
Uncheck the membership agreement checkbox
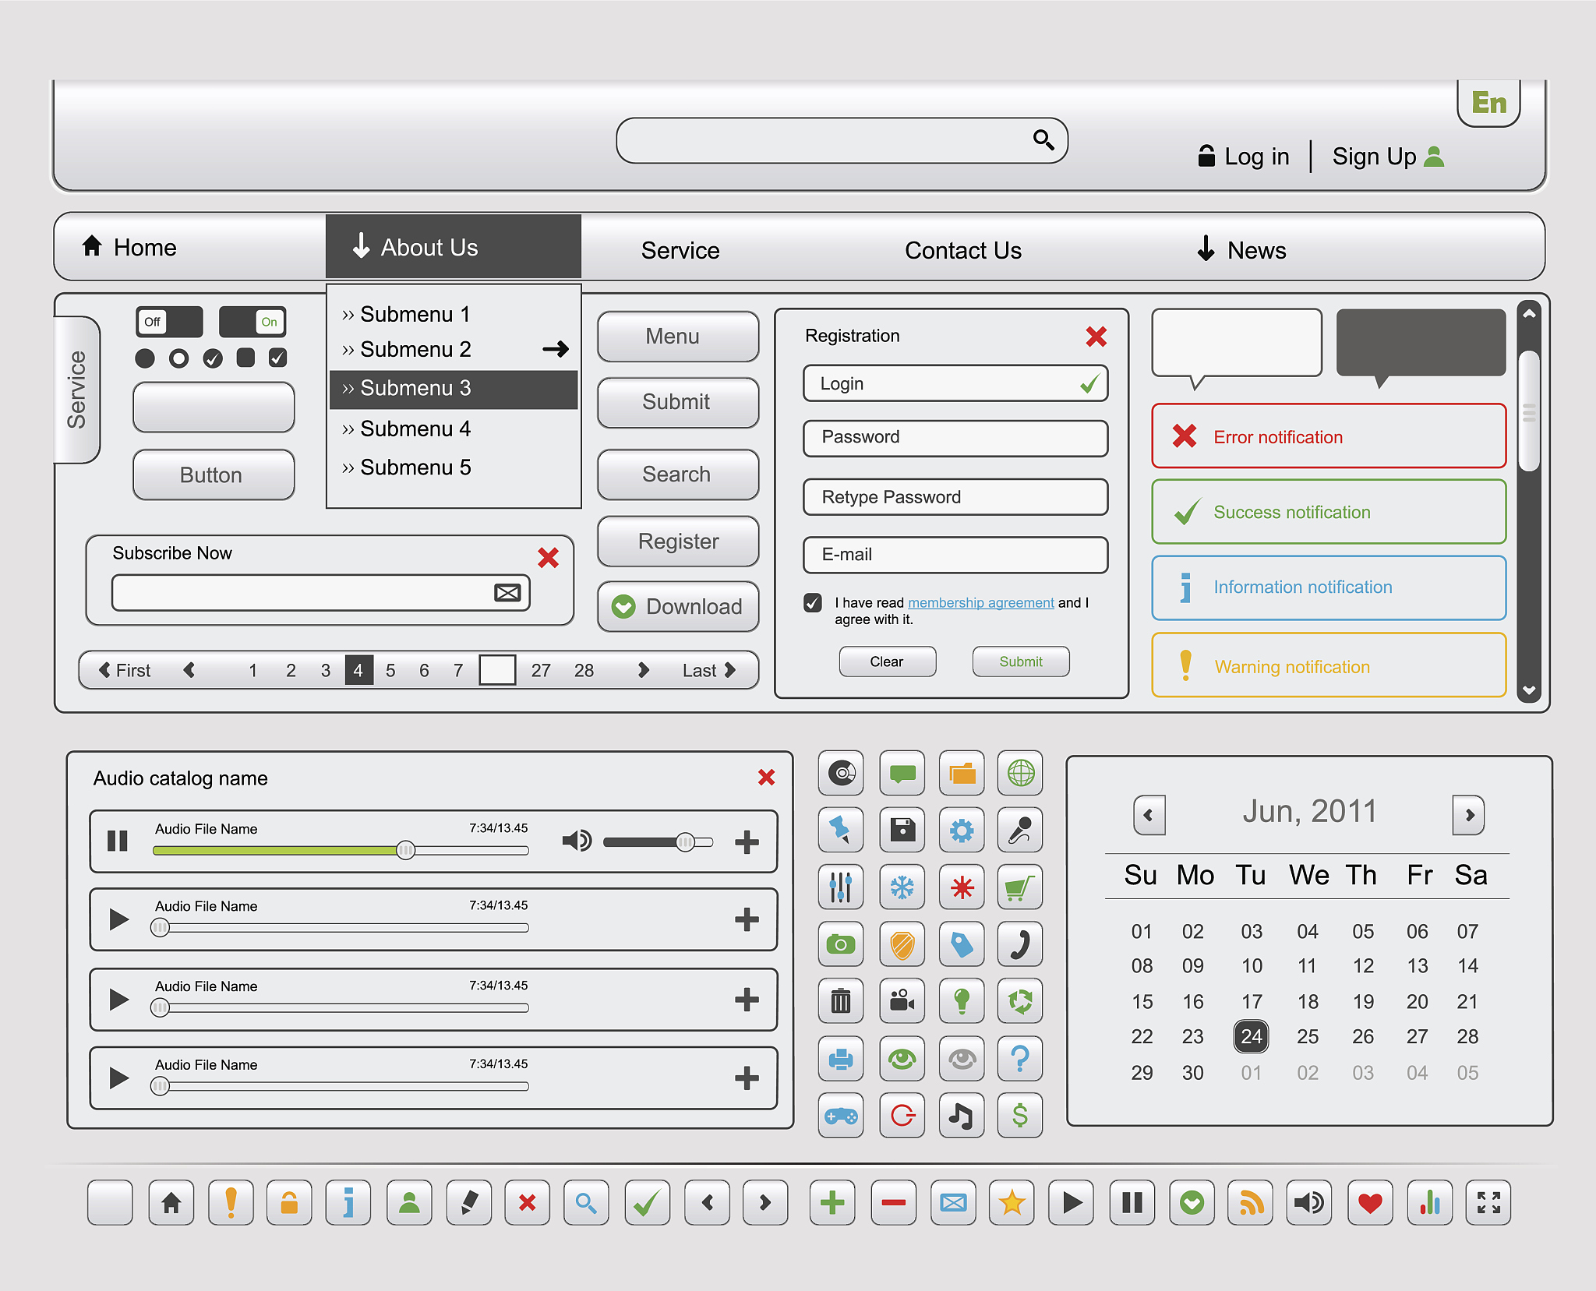pyautogui.click(x=813, y=602)
